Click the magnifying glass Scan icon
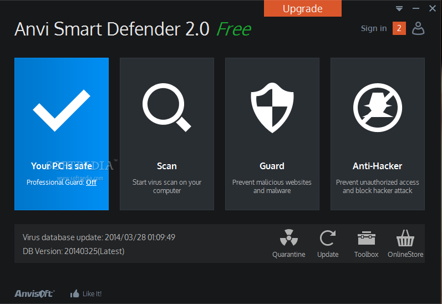The image size is (442, 304). [166, 108]
